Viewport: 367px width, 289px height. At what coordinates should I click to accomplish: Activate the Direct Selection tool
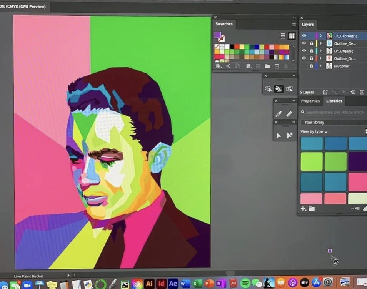[279, 135]
